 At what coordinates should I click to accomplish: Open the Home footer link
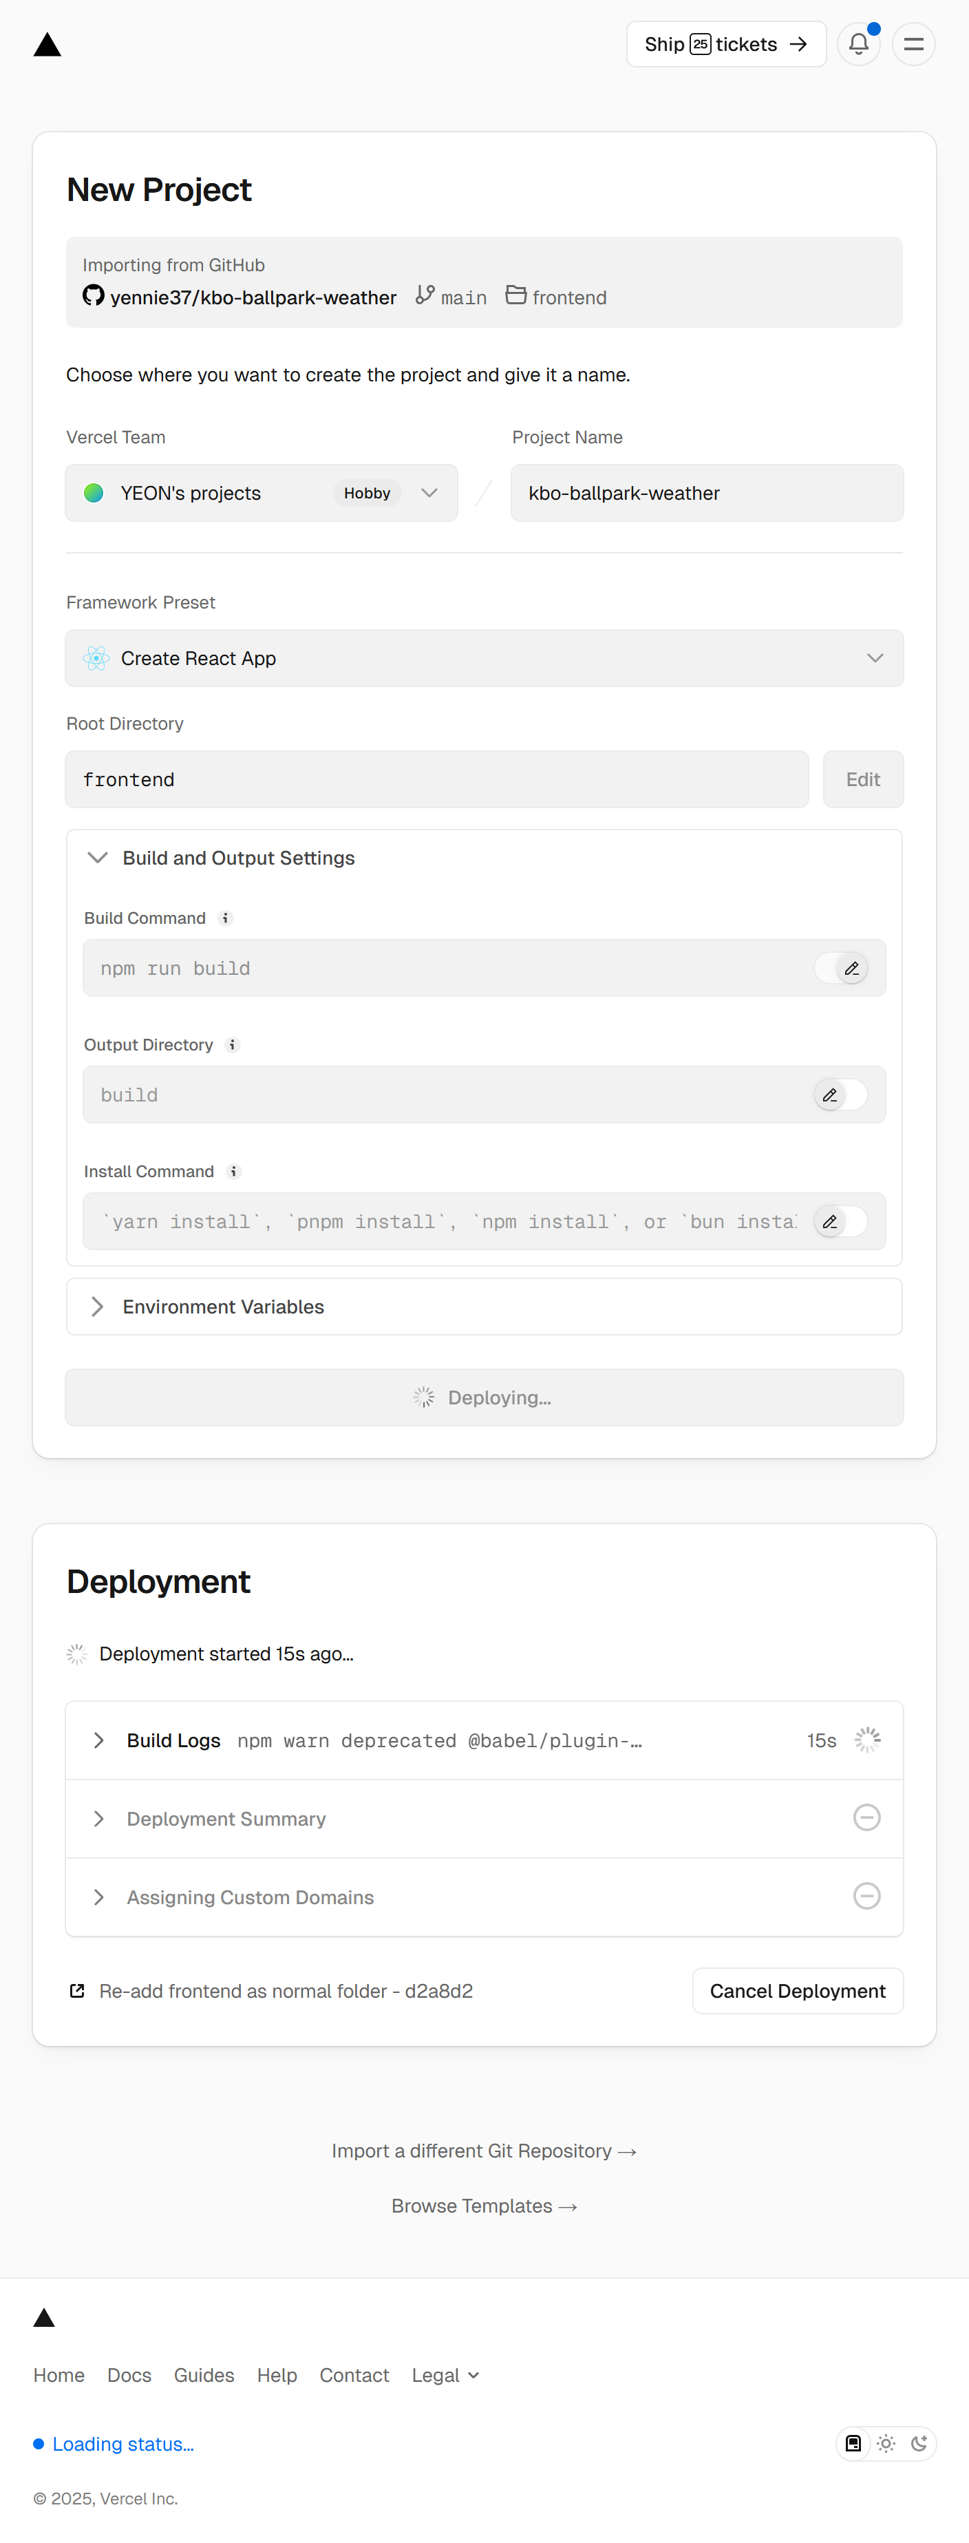[x=59, y=2374]
